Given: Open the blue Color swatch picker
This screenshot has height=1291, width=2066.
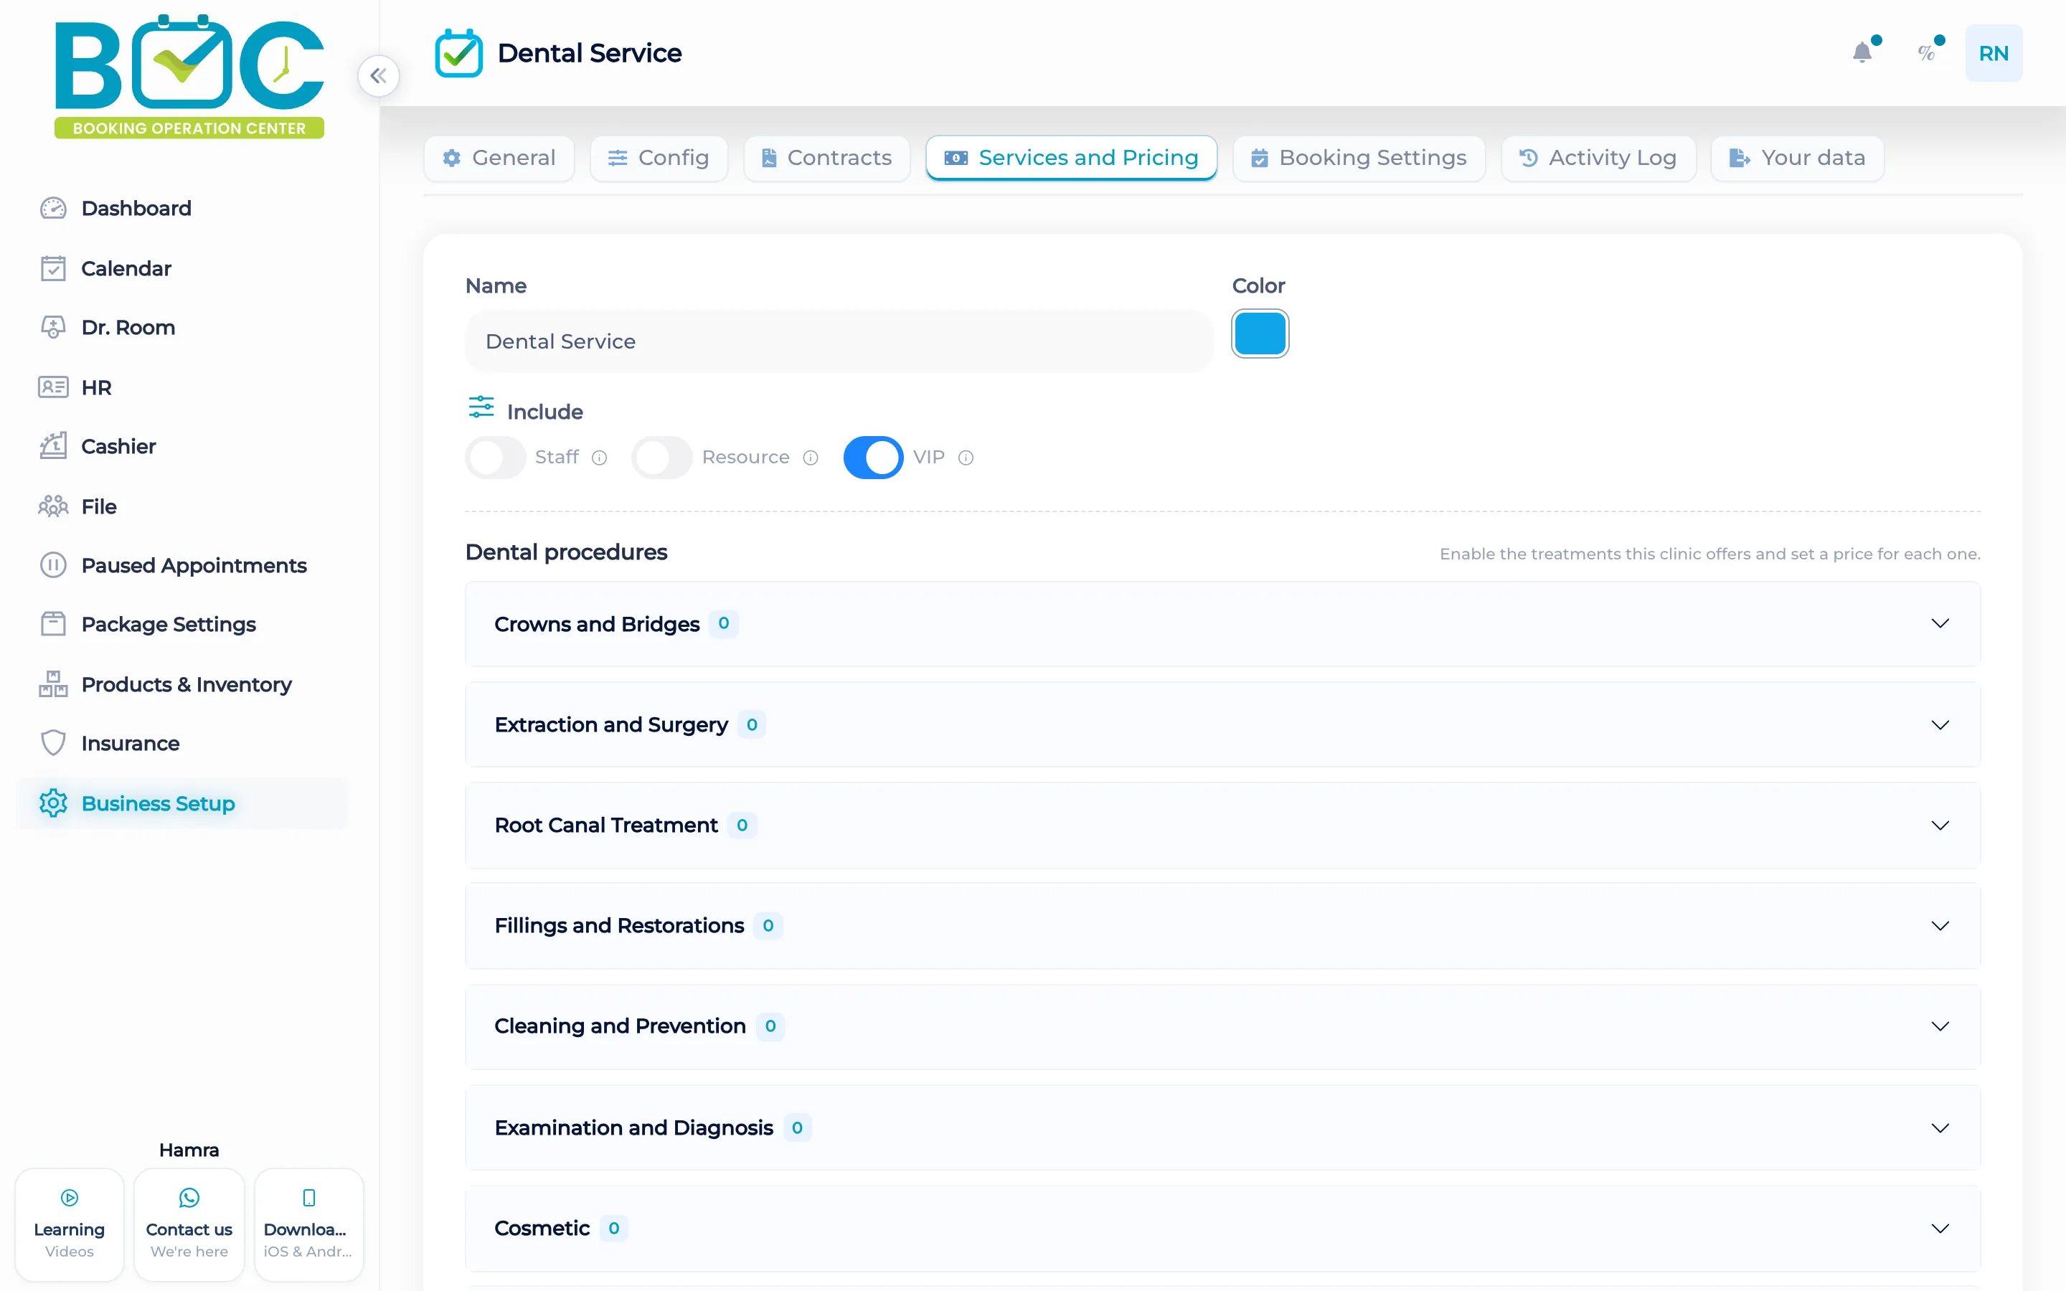Looking at the screenshot, I should click(x=1260, y=334).
